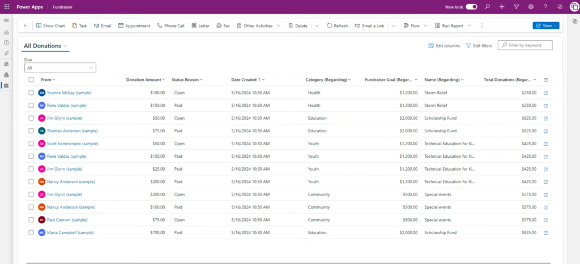Click the Filter by keyword field
The width and height of the screenshot is (580, 264).
(525, 45)
